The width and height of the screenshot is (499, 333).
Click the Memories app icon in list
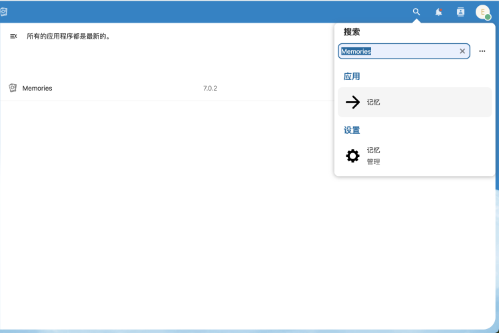click(13, 88)
